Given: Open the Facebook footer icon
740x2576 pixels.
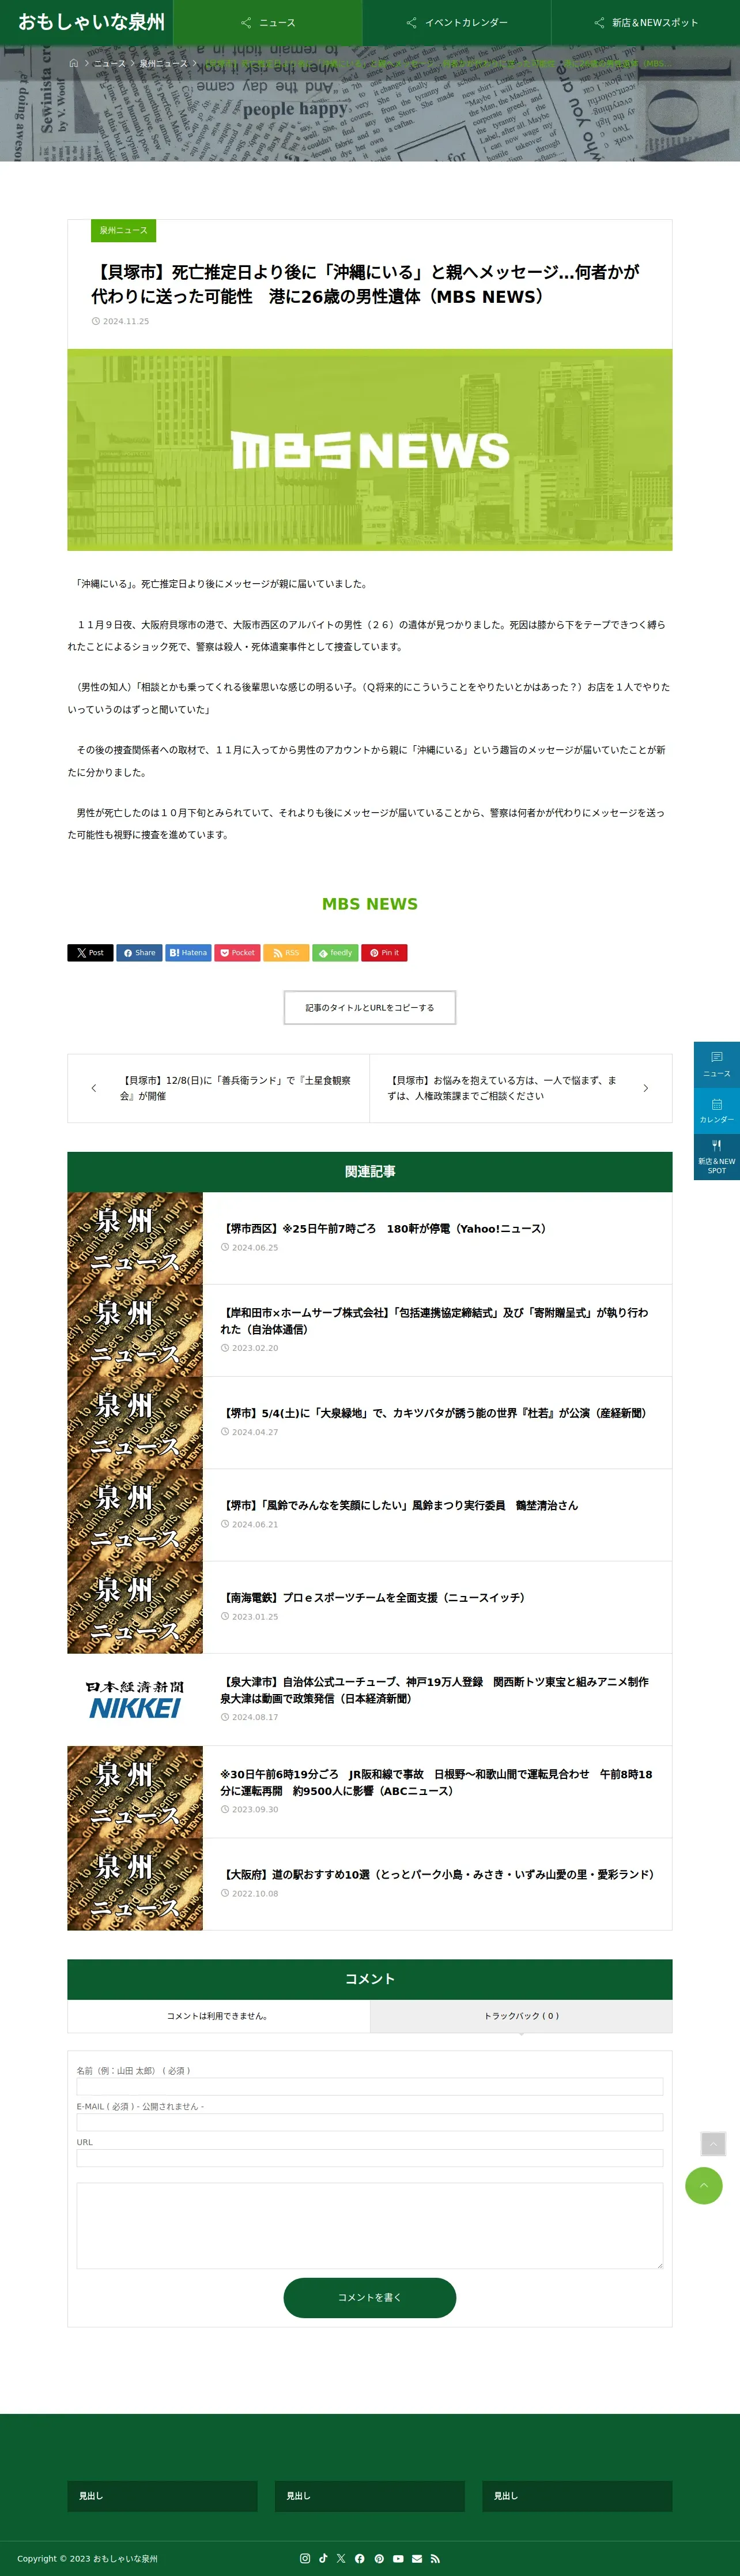Looking at the screenshot, I should pos(360,2558).
